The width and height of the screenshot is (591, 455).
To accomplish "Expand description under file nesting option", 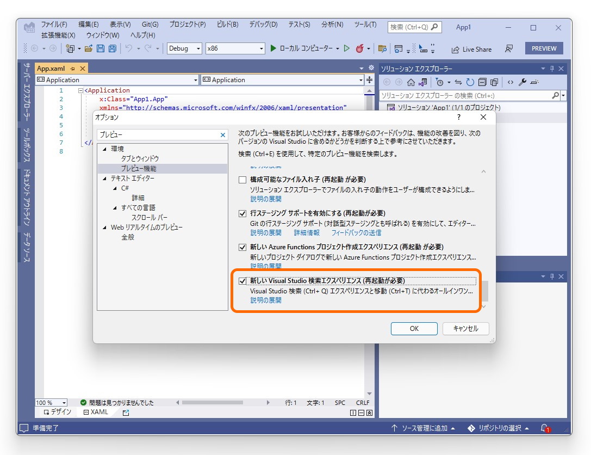I will click(266, 199).
